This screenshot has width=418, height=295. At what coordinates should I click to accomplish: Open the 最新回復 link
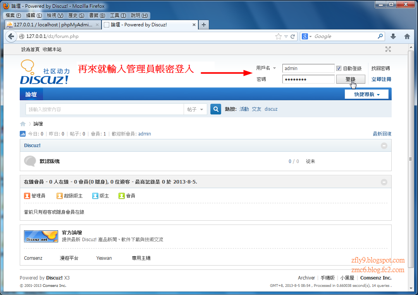[x=382, y=134]
